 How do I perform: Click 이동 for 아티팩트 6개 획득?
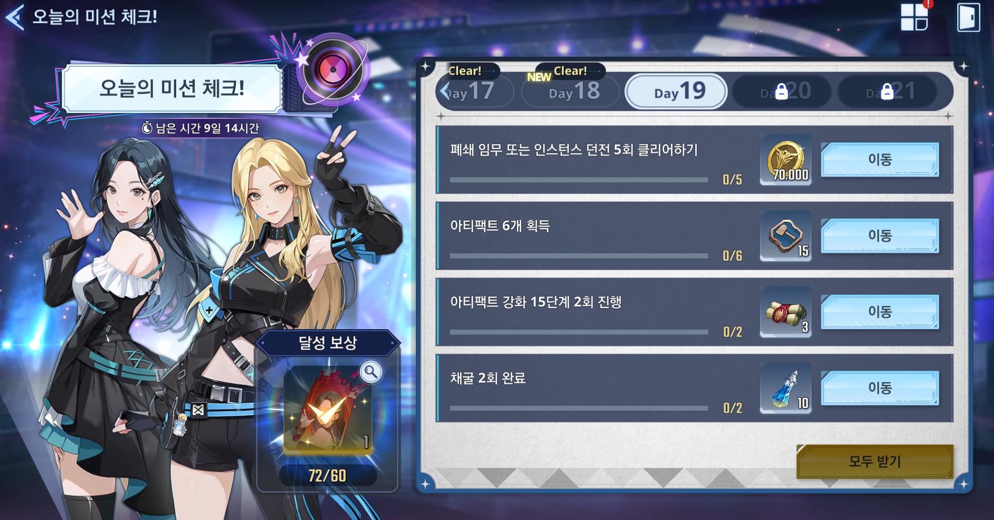[880, 236]
